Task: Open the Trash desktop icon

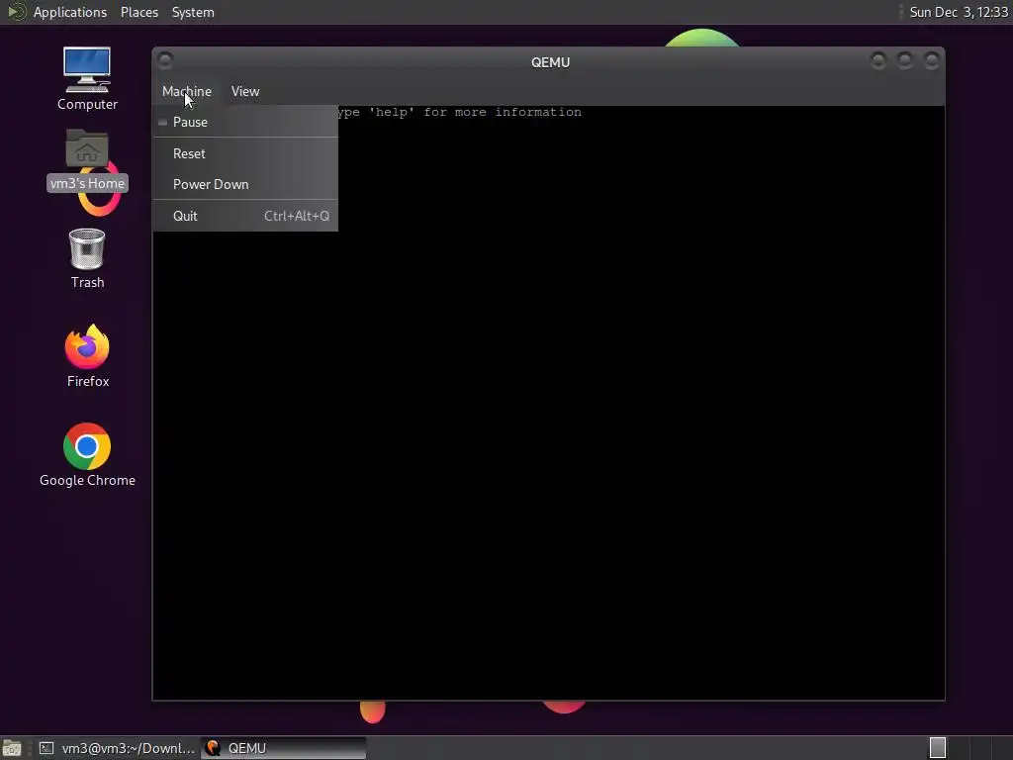Action: click(87, 258)
